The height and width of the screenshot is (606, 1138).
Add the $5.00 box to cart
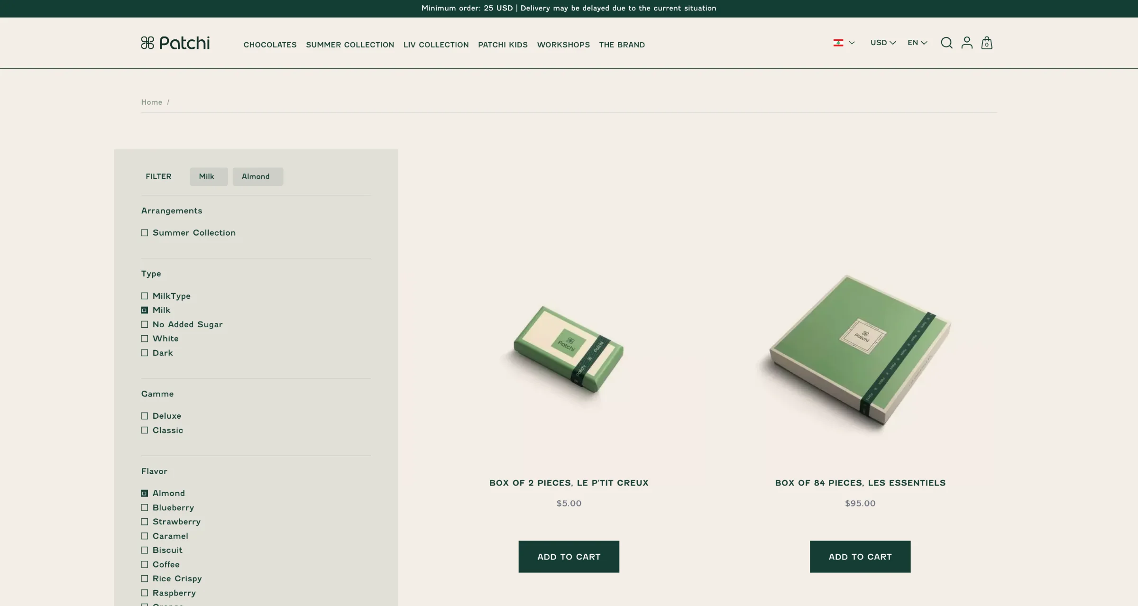569,557
